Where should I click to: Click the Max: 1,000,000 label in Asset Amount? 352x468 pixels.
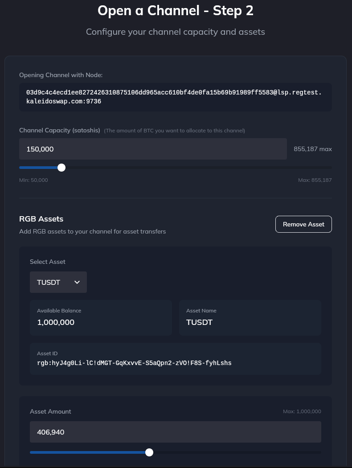point(302,411)
